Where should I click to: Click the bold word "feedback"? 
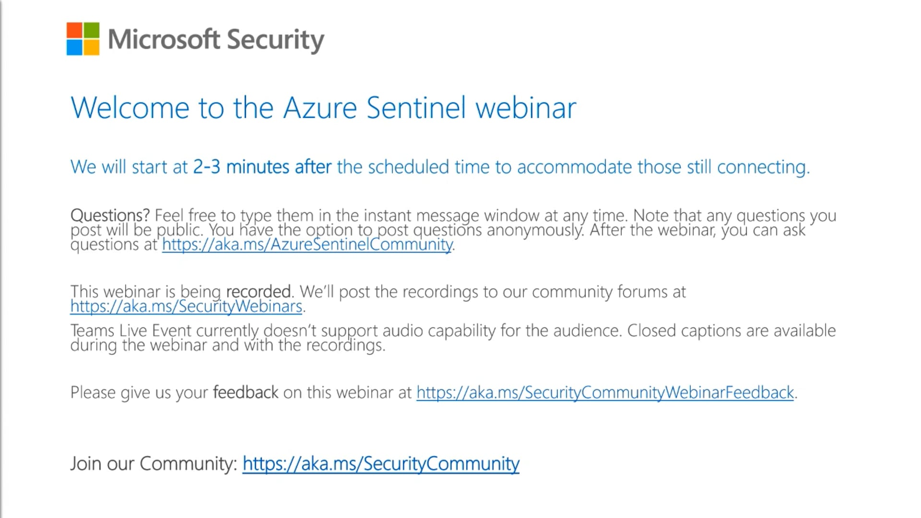point(246,392)
